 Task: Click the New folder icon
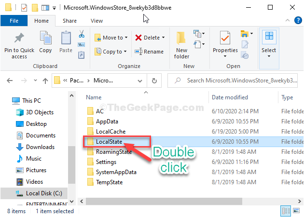181,38
